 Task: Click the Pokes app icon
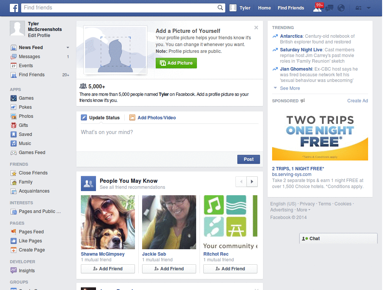[x=14, y=107]
